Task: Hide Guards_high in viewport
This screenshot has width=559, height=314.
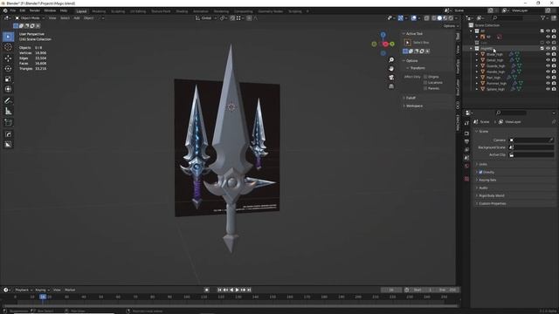Action: coord(548,66)
